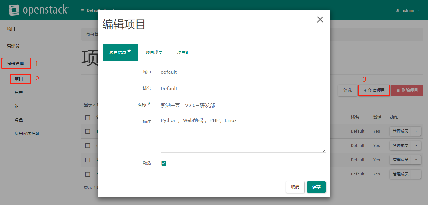Open first row action dropdown arrow
The image size is (428, 205).
(416, 131)
